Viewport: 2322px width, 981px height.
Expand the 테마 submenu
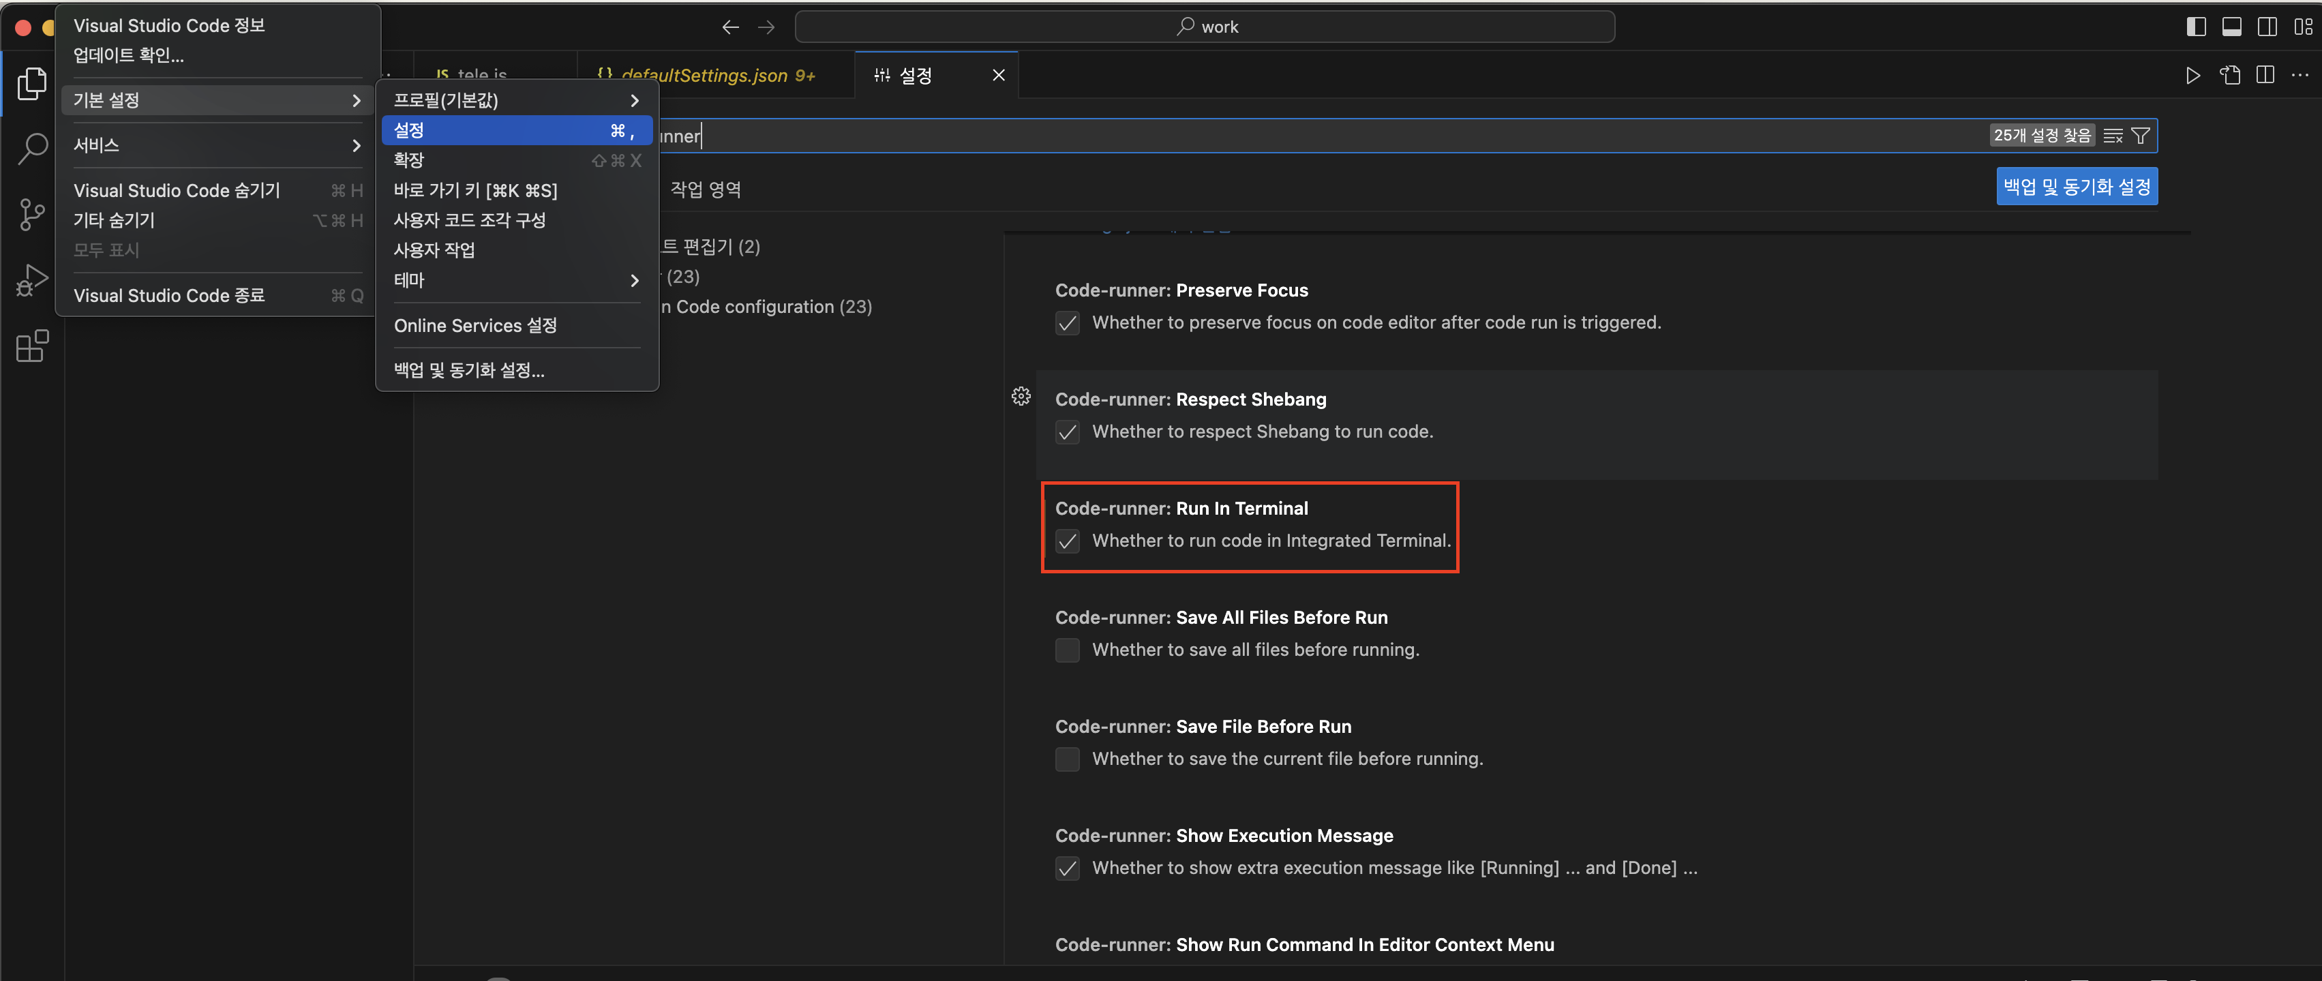517,280
